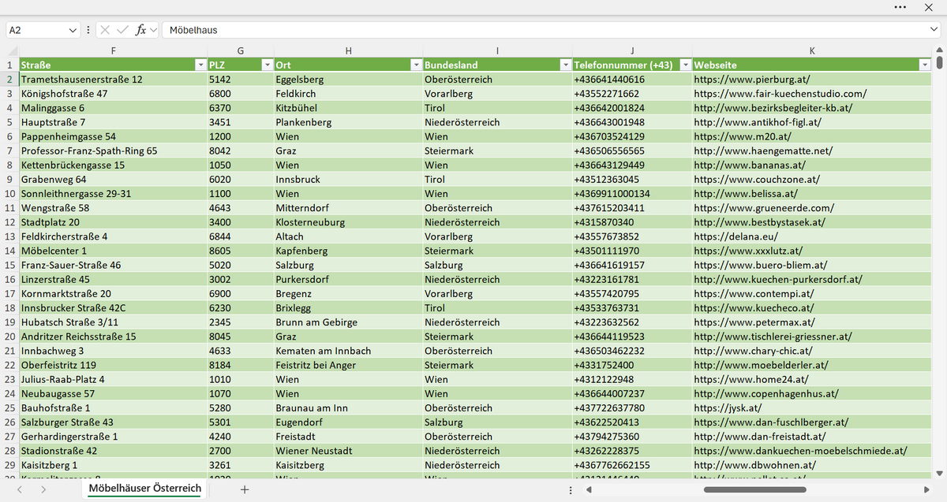The height and width of the screenshot is (502, 947).
Task: Expand the Name Box dropdown arrow
Action: pos(73,30)
